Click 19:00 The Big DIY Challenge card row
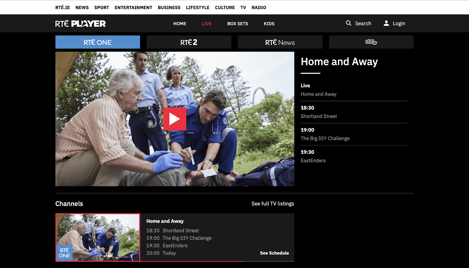The height and width of the screenshot is (268, 469). [179, 238]
